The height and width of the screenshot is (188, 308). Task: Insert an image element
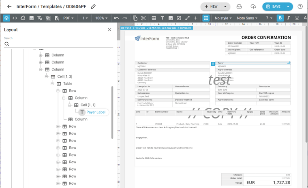(171, 18)
